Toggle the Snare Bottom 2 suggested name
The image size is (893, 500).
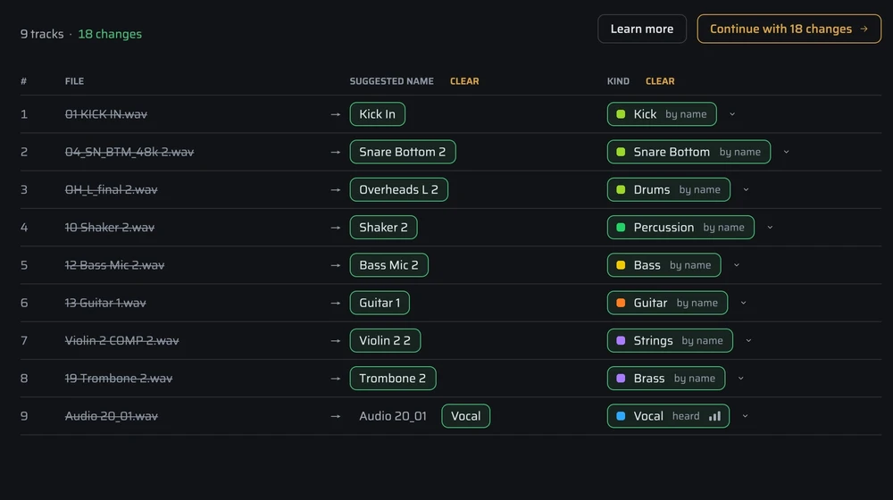point(402,152)
